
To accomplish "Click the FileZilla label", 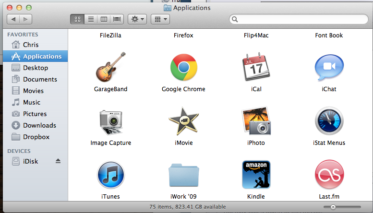I will click(x=110, y=35).
